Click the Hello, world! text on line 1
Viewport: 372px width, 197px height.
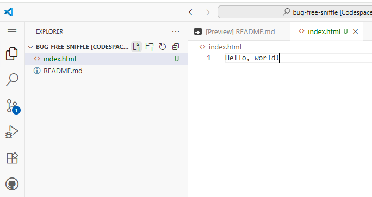tap(252, 58)
